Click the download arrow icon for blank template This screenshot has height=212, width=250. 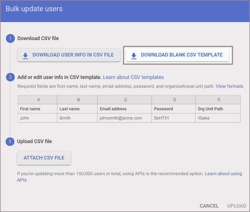coord(134,55)
